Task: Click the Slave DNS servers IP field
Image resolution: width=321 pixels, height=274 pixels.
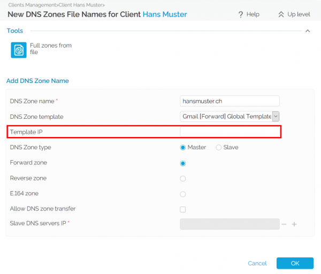Action: 230,224
